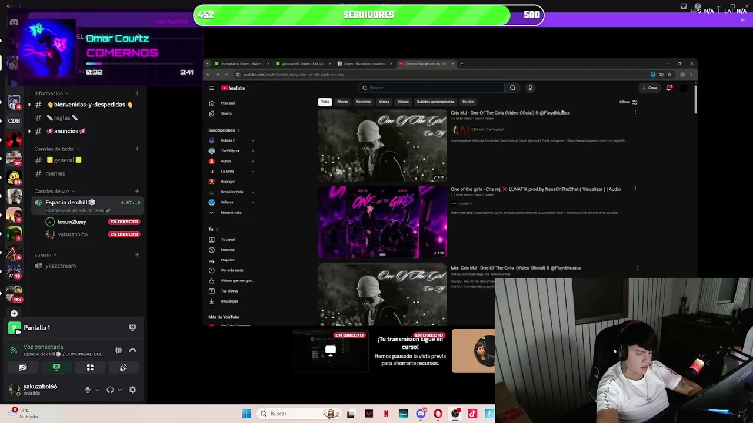This screenshot has height=423, width=753.
Task: Open first One Of The Girls thumbnail
Action: (382, 145)
